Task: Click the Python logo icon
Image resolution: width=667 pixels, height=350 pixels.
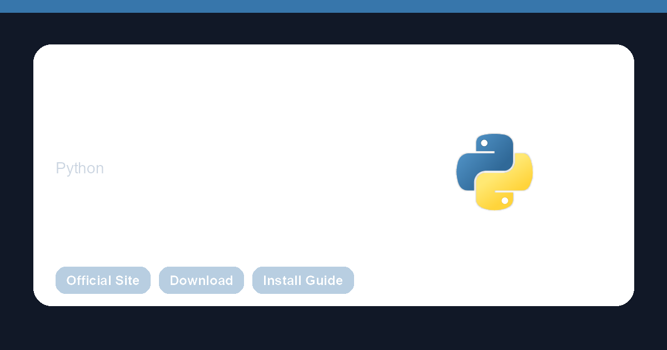Action: click(495, 172)
